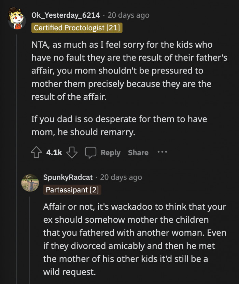Screen dimensions: 239x284
Task: Click the Reply text button
Action: [110, 153]
